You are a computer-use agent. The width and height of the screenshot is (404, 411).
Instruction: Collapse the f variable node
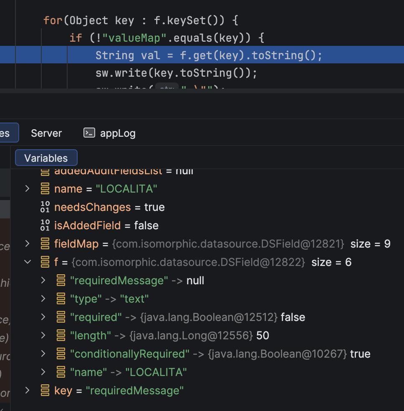point(28,262)
